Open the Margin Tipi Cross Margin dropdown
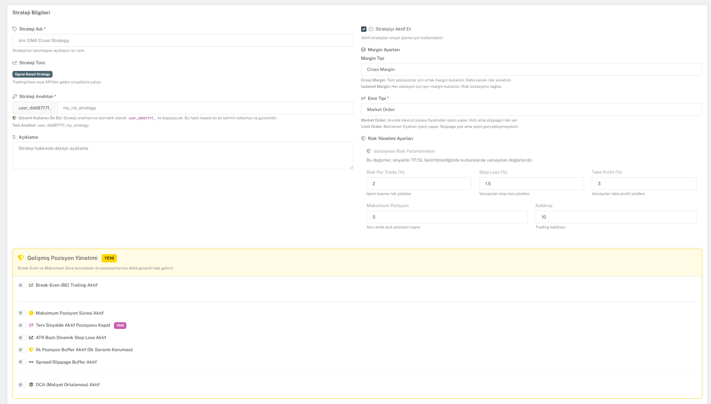 click(531, 69)
